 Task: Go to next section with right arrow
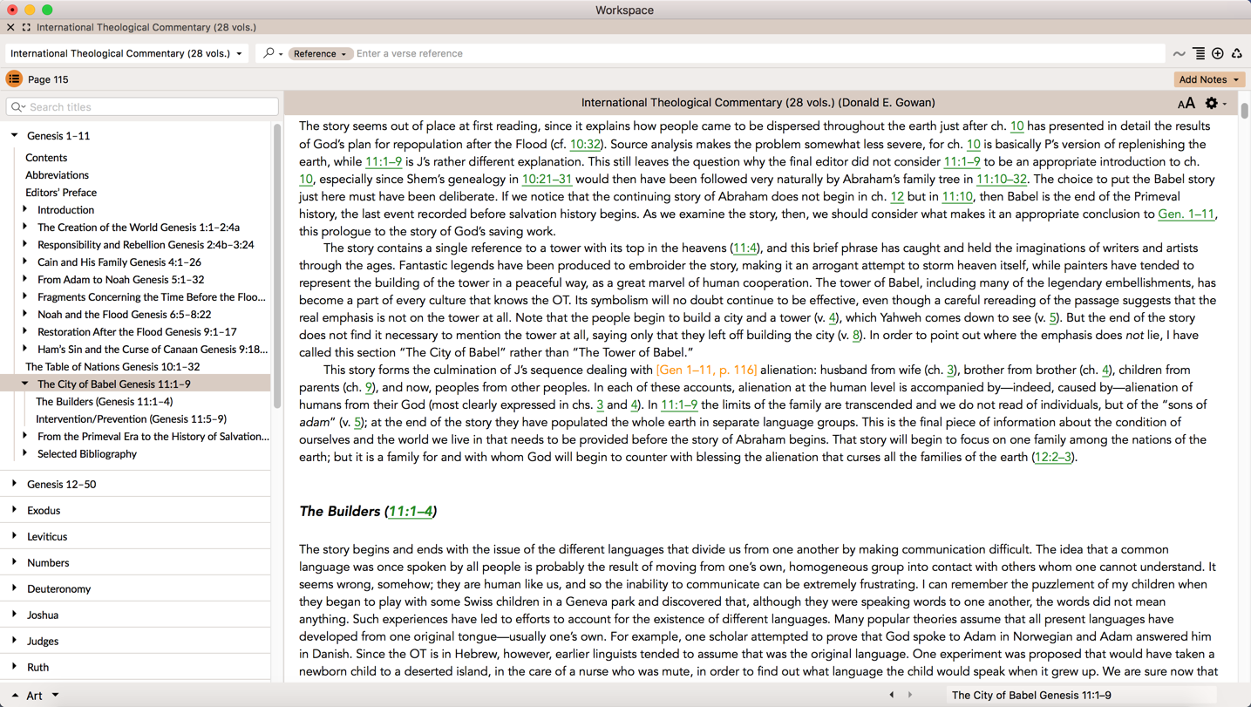coord(910,695)
